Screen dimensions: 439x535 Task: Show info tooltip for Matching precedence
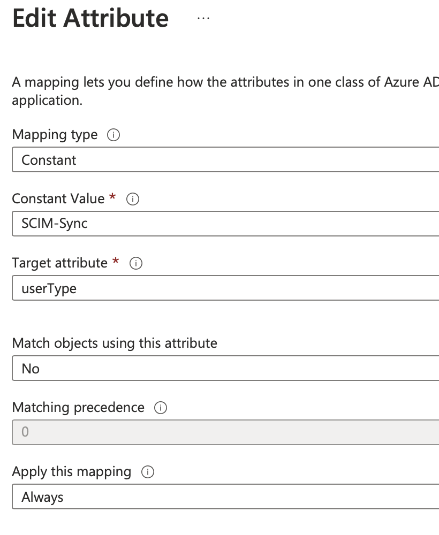161,407
